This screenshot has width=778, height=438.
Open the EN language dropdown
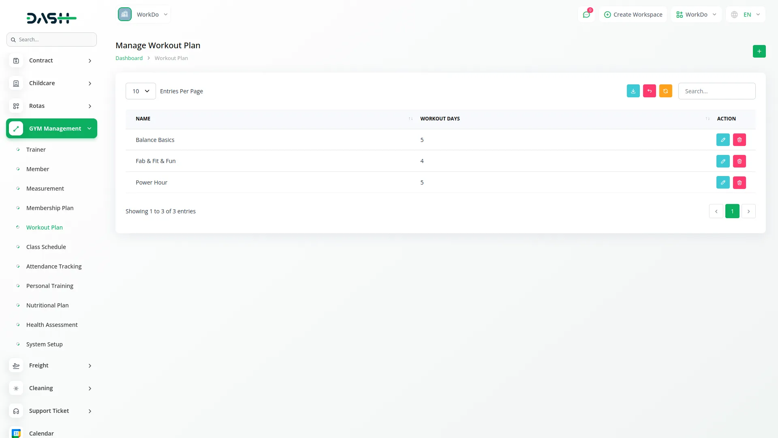pyautogui.click(x=746, y=15)
